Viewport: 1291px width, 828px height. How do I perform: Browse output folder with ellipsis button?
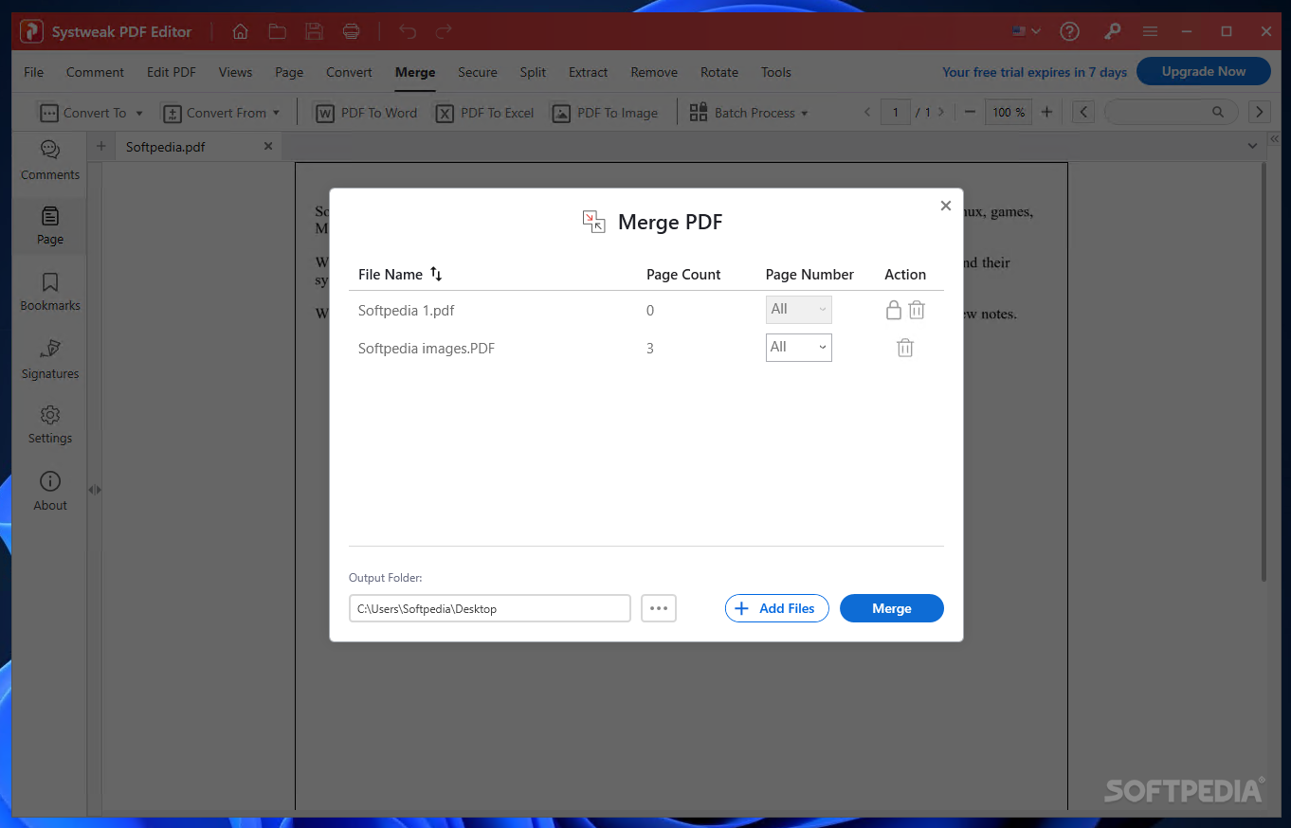pos(659,608)
